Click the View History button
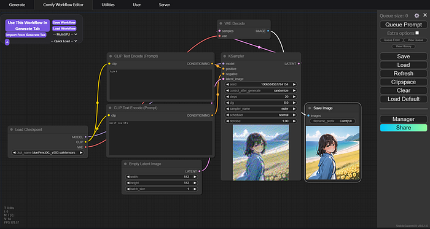The height and width of the screenshot is (229, 430). click(404, 46)
